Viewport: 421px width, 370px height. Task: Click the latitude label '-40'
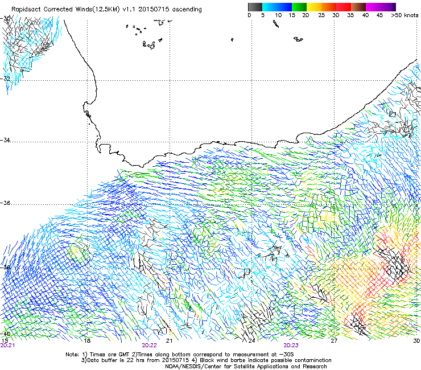[5, 334]
